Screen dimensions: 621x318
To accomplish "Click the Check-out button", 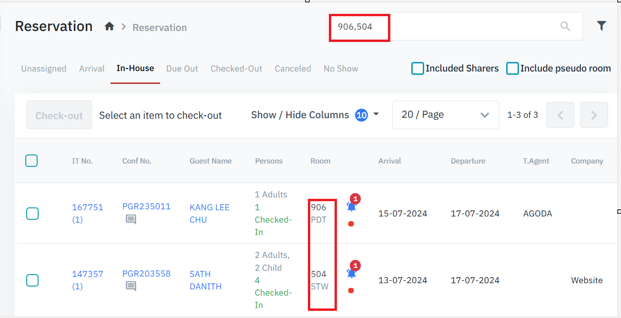I will pyautogui.click(x=59, y=115).
